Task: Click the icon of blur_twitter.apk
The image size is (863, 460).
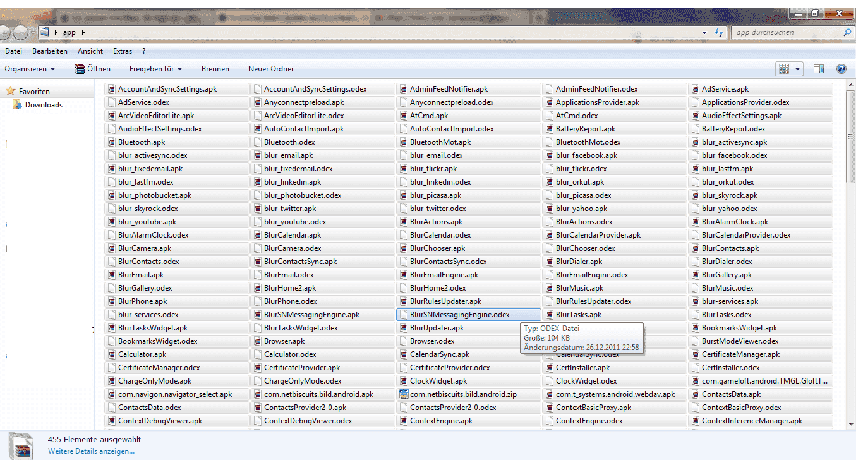Action: [258, 209]
